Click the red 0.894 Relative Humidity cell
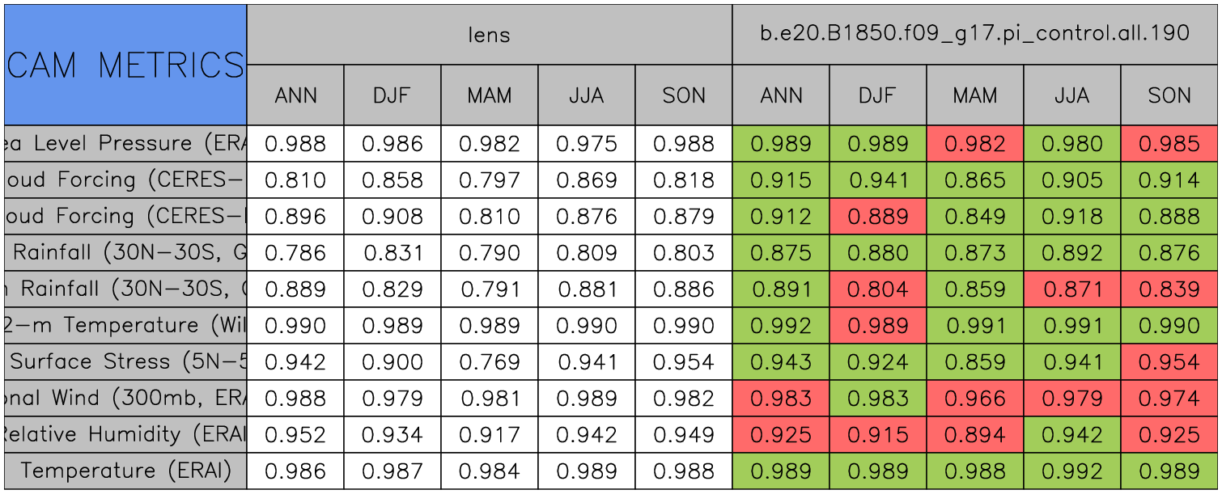The height and width of the screenshot is (494, 1222). [x=974, y=435]
